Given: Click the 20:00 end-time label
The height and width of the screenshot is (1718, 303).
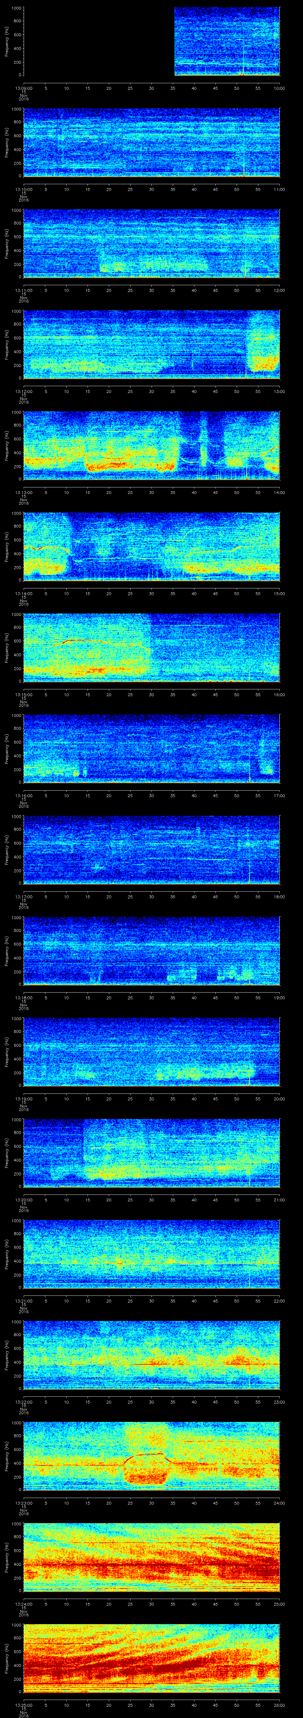Looking at the screenshot, I should pos(279,1099).
